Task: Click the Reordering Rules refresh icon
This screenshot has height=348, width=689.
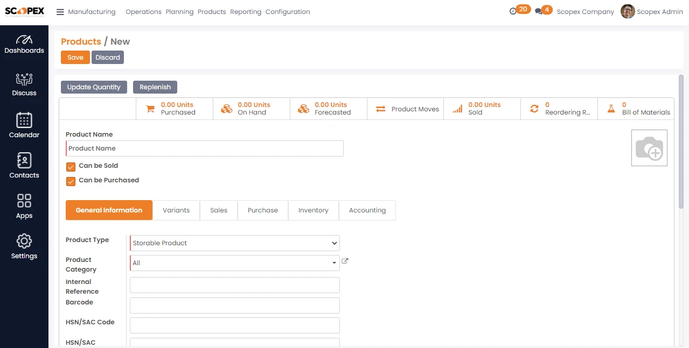Action: 534,109
